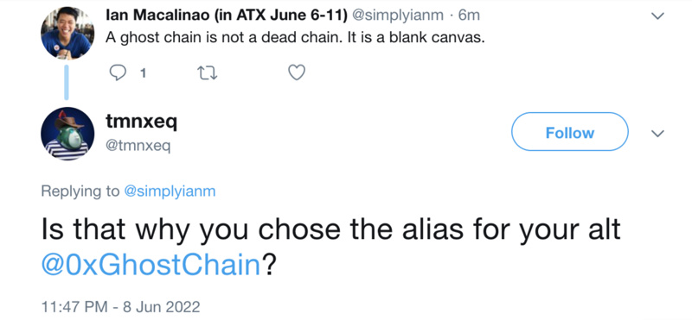Expand the chevron menu beside Follow button
This screenshot has width=692, height=320.
(657, 134)
